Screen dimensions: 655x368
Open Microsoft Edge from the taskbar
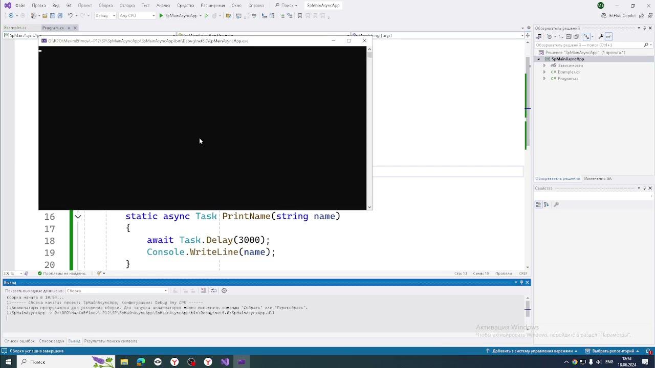pos(141,362)
